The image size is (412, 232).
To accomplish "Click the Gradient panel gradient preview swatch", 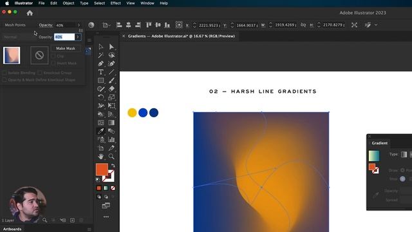I will pos(374,156).
